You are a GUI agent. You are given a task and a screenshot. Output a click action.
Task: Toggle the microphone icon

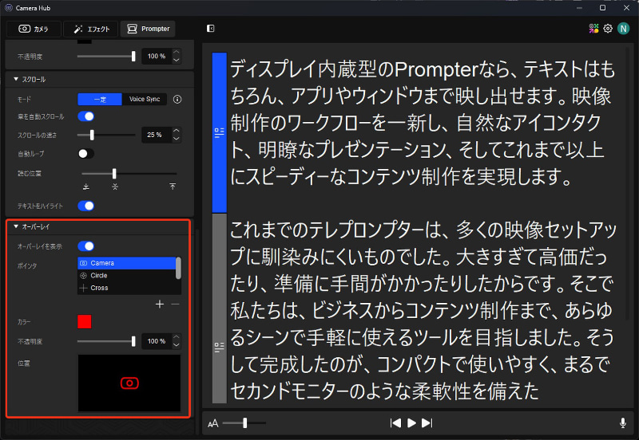pyautogui.click(x=623, y=423)
